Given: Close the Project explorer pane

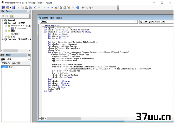Looking at the screenshot, I should (x=29, y=11).
